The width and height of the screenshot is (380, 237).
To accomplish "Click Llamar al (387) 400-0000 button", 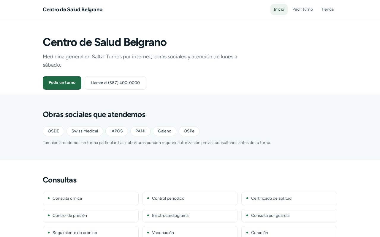I will point(115,83).
